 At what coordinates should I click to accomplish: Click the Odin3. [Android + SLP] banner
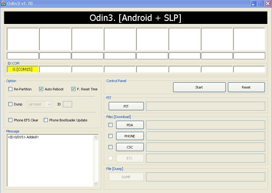[x=136, y=18]
